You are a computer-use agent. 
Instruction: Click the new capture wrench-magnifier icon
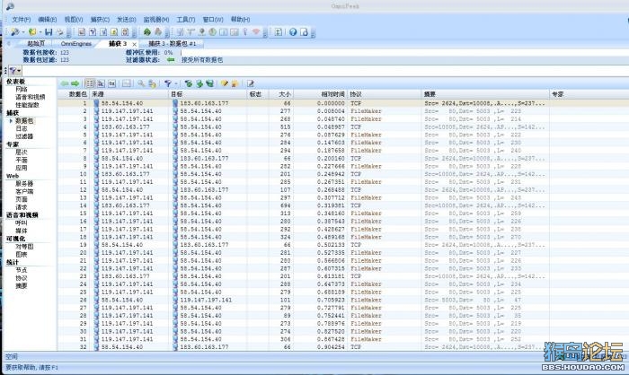[14, 31]
